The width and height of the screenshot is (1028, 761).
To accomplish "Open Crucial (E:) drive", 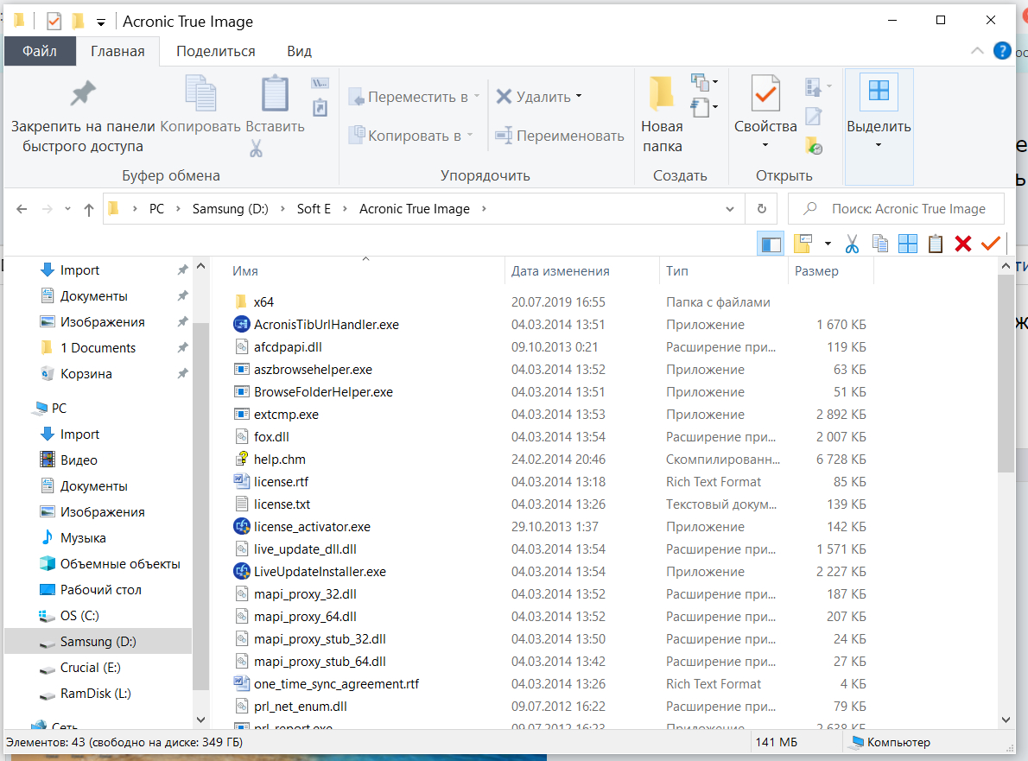I will [x=90, y=668].
